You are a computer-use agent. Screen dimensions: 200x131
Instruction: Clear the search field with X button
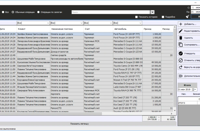tap(152, 12)
